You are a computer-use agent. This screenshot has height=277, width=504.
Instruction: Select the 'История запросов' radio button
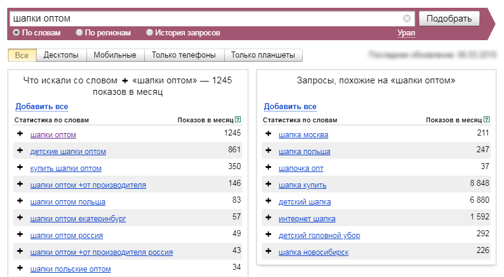point(150,32)
